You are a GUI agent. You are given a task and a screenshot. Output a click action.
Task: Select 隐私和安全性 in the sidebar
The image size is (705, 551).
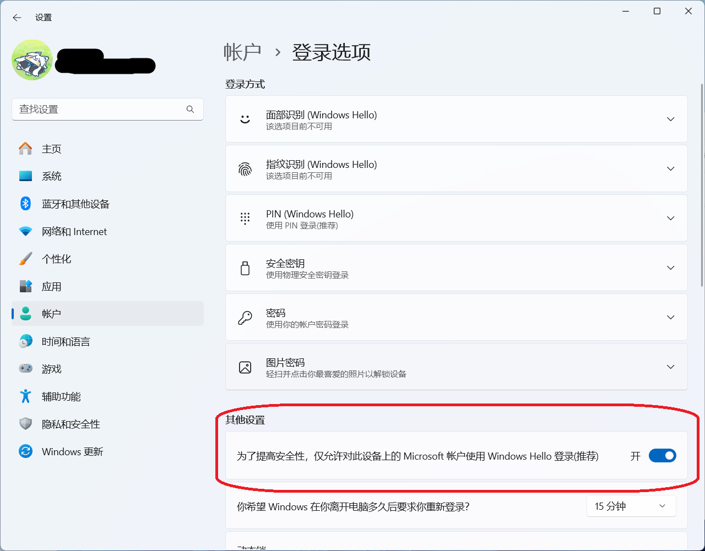coord(107,424)
